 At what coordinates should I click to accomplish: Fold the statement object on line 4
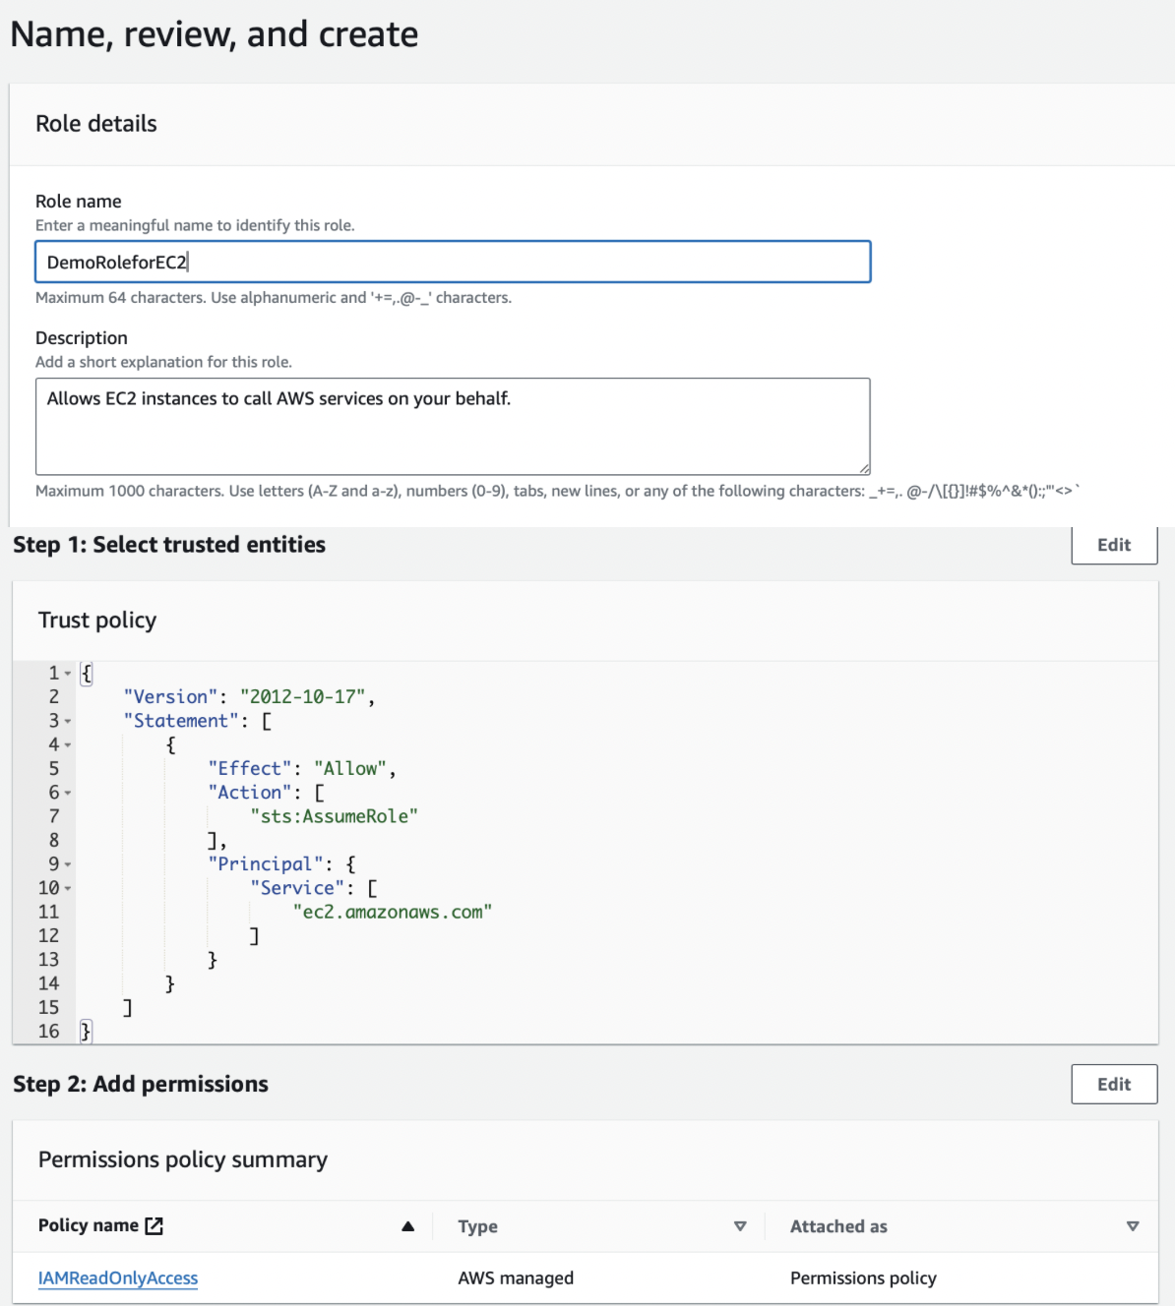pyautogui.click(x=68, y=745)
